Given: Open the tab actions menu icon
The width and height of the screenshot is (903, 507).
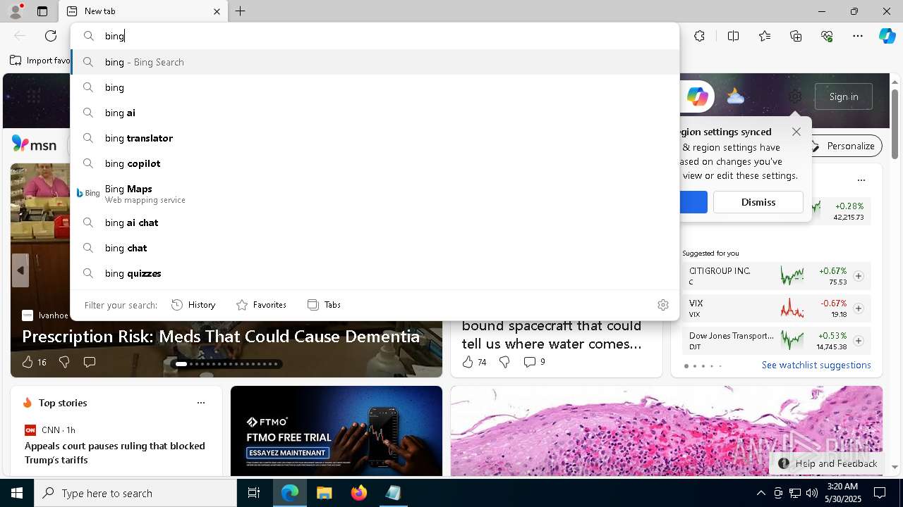Looking at the screenshot, I should click(42, 11).
